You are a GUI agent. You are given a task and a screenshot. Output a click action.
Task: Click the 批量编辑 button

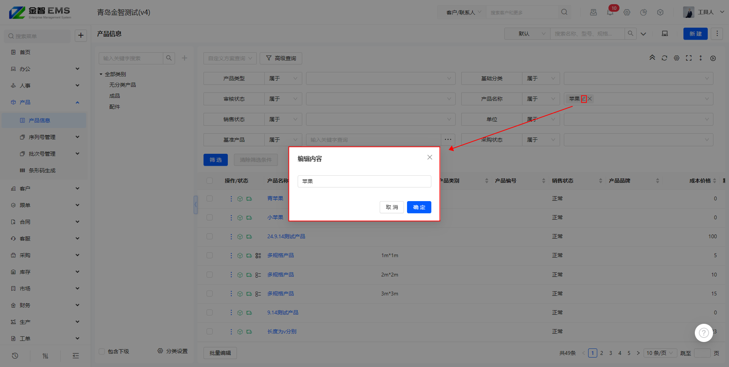point(220,353)
